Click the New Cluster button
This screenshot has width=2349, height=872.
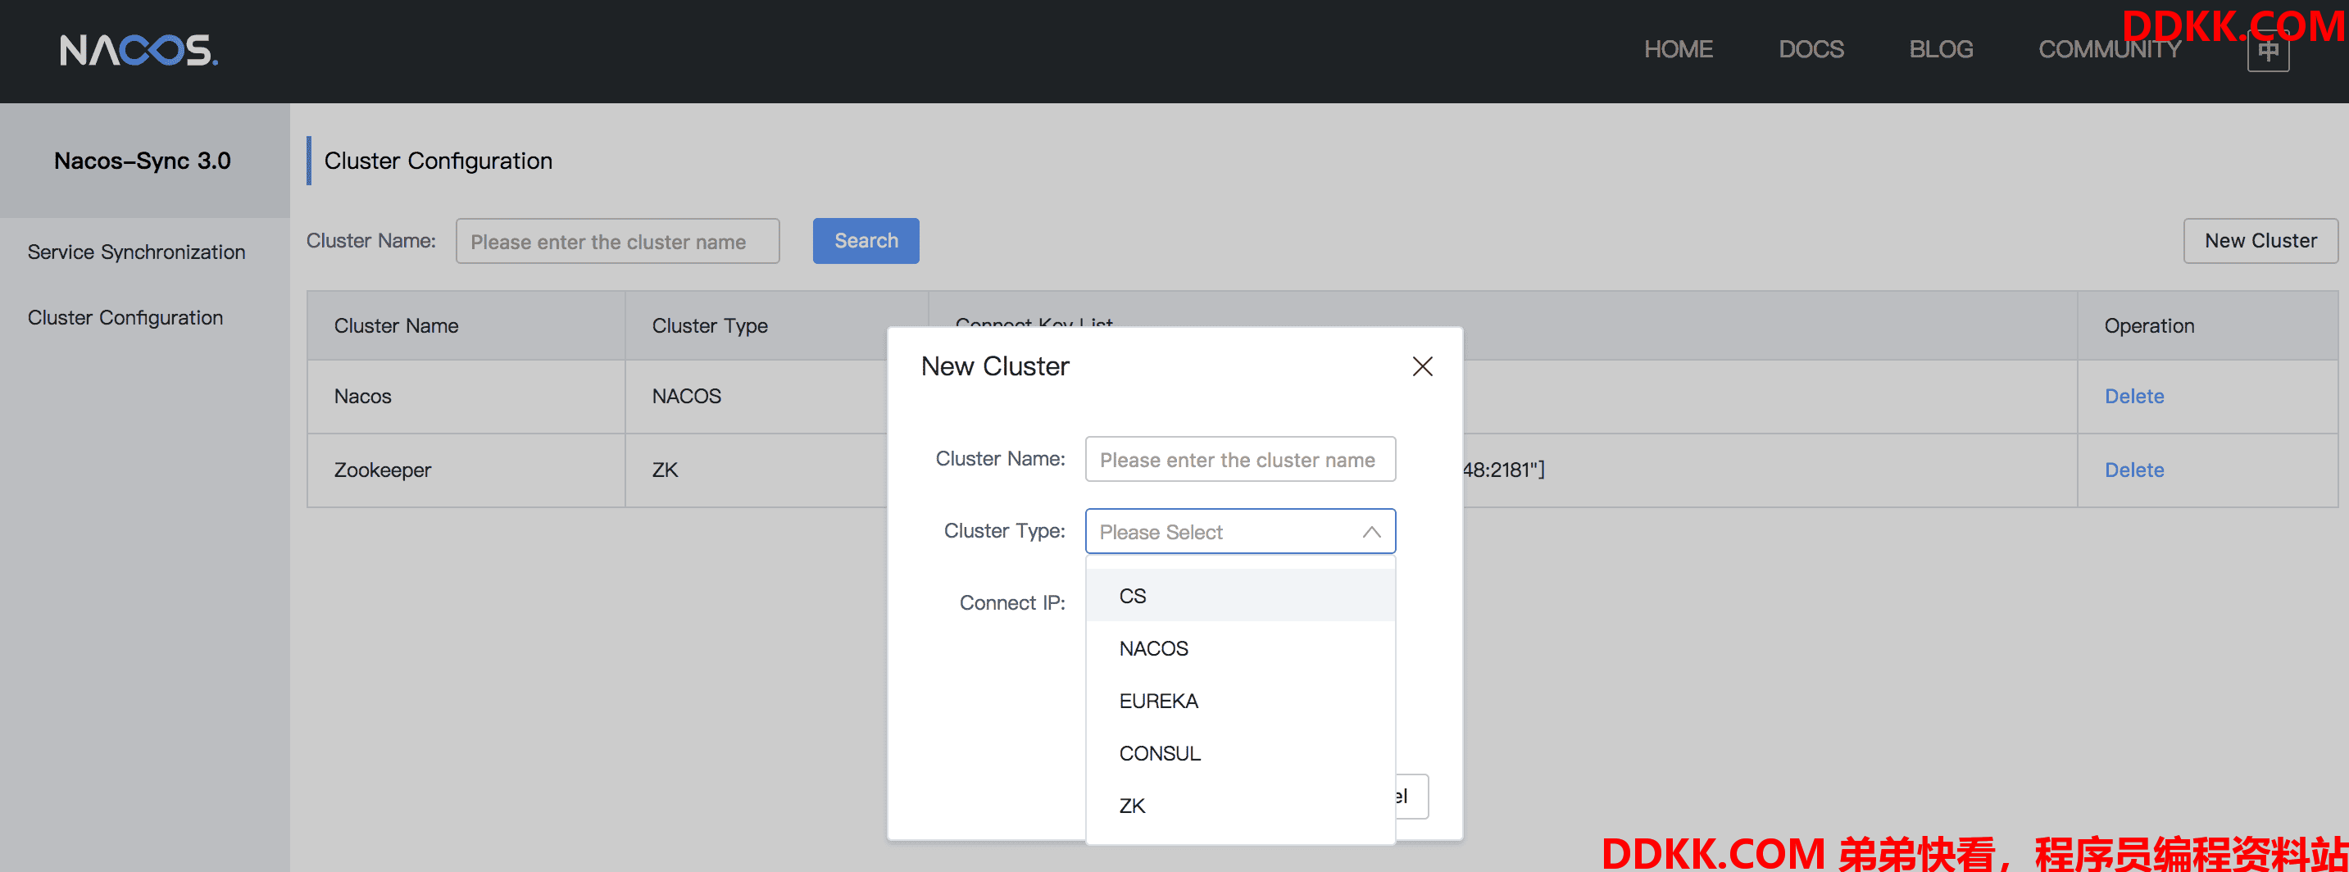click(2260, 241)
